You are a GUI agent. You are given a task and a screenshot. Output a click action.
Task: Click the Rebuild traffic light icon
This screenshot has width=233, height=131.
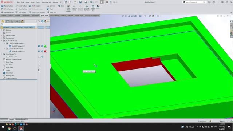click(107, 2)
